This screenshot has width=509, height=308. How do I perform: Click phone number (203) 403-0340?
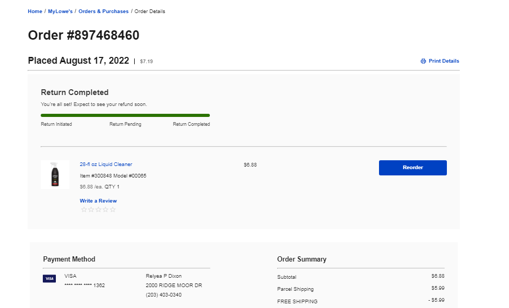point(163,295)
